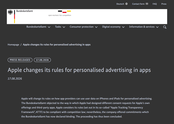Expand the chevron next to Information & services
This screenshot has width=174, height=124.
coord(157,27)
